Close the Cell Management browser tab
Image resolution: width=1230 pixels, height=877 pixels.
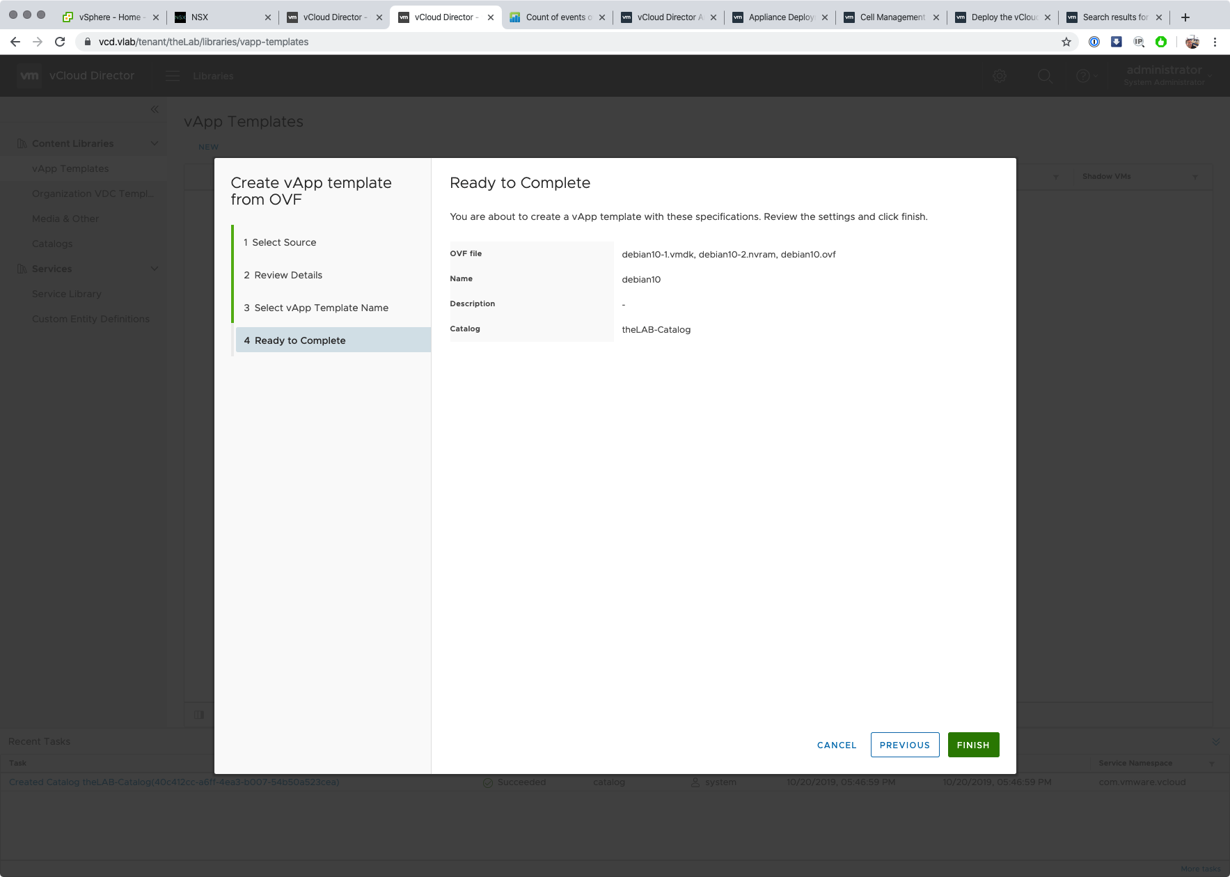pyautogui.click(x=936, y=17)
